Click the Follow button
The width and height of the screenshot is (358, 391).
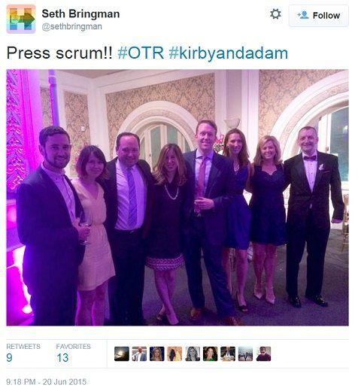coord(318,16)
